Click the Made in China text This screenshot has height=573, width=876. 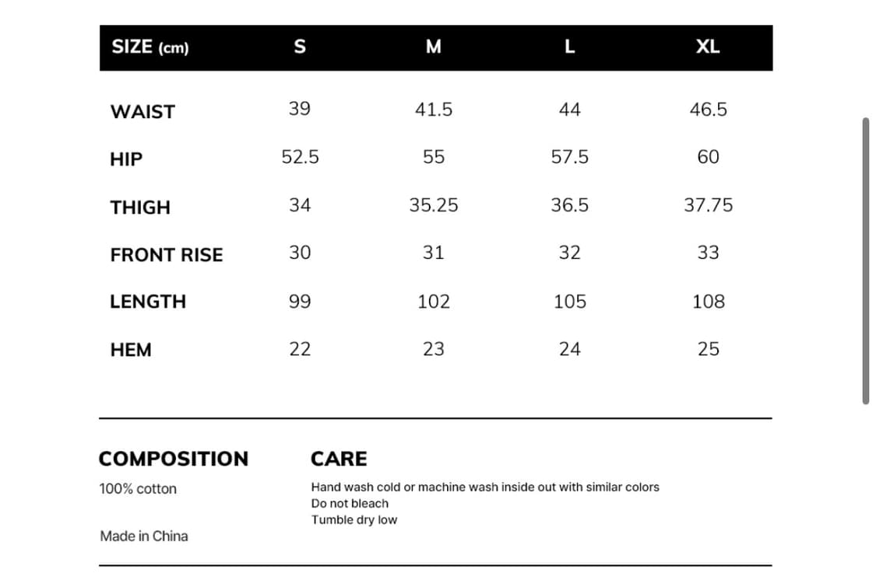(x=144, y=536)
